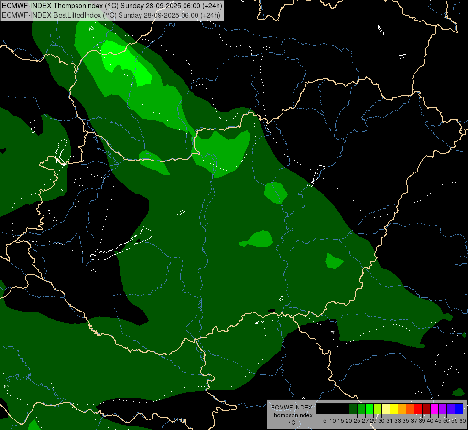Click the °C unit label in the legend
Screen dimensions: 468x430
tap(292, 422)
